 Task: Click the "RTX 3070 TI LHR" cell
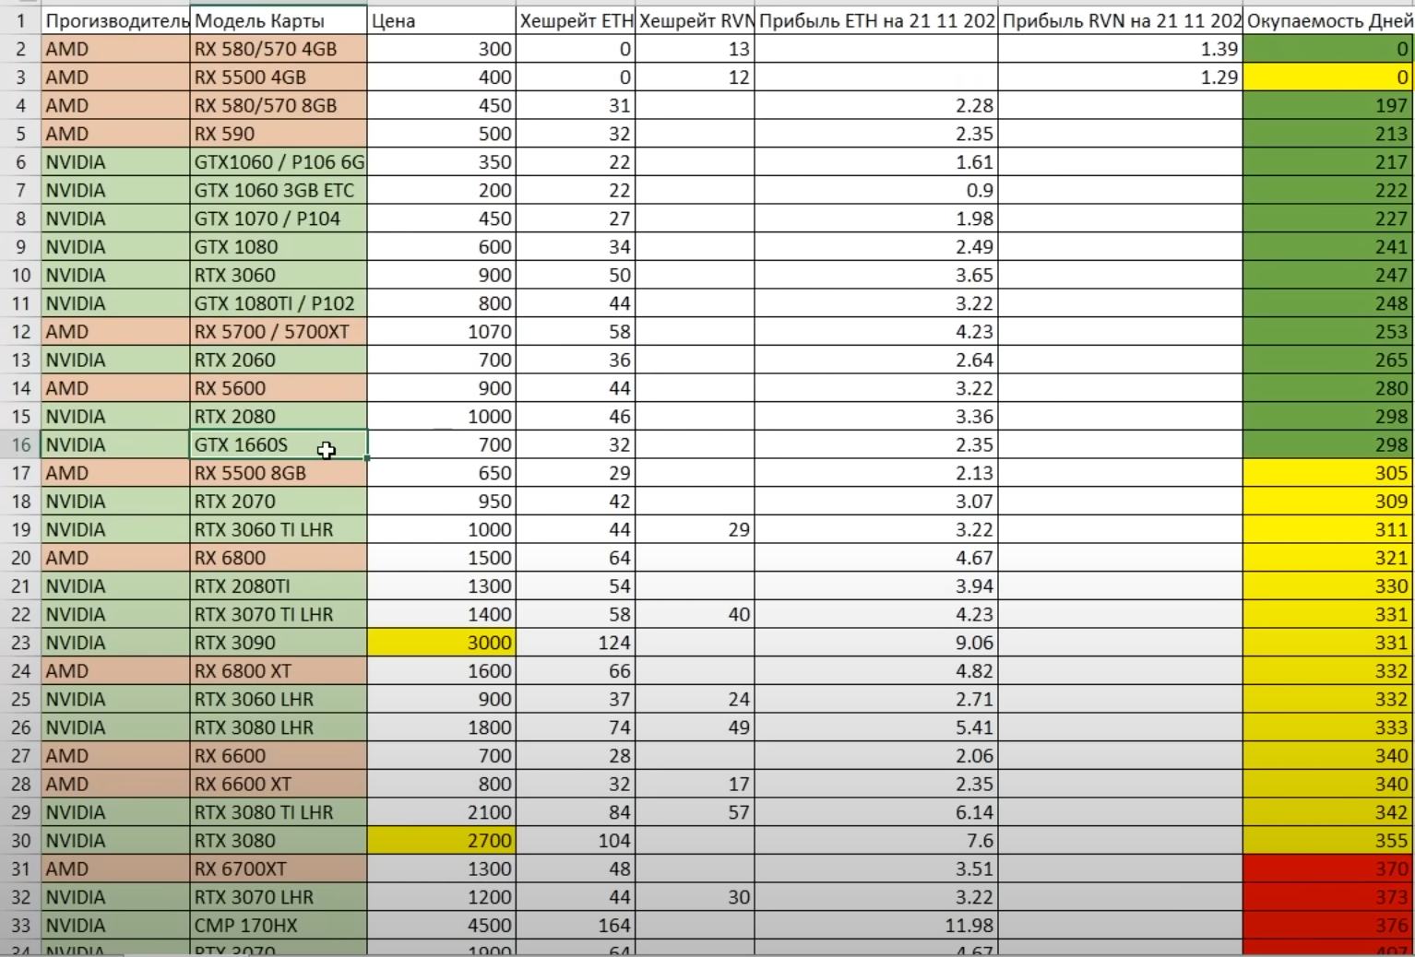279,614
